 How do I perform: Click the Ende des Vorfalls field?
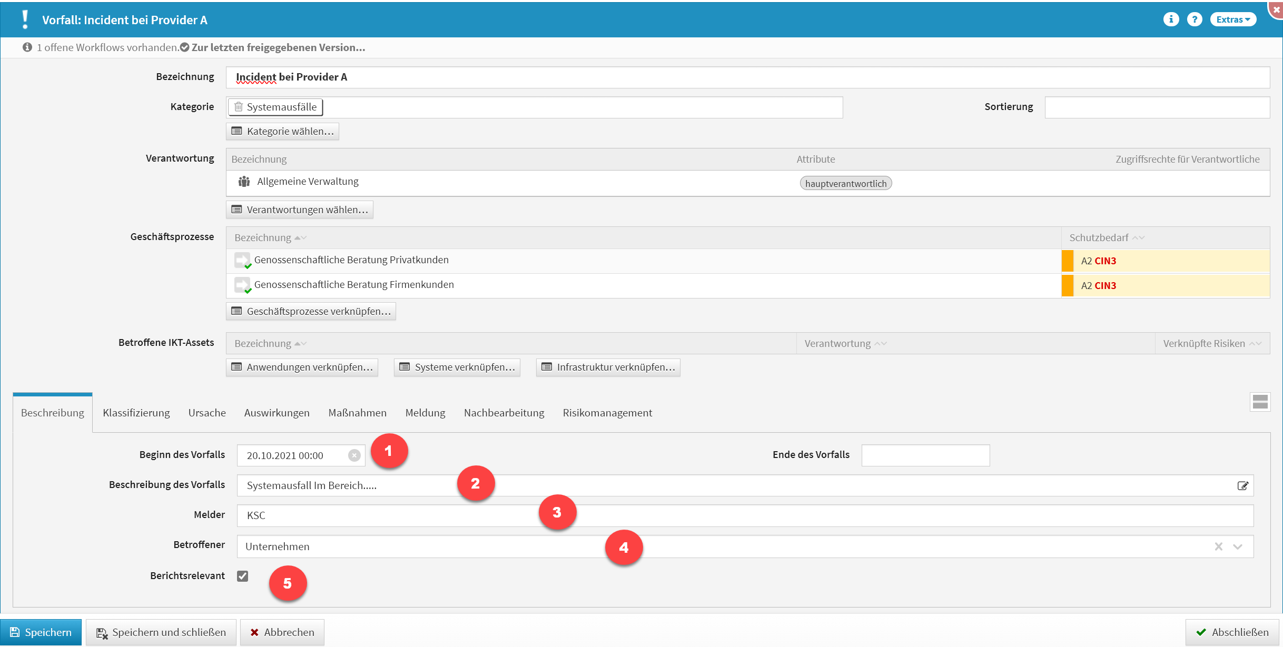(x=925, y=455)
